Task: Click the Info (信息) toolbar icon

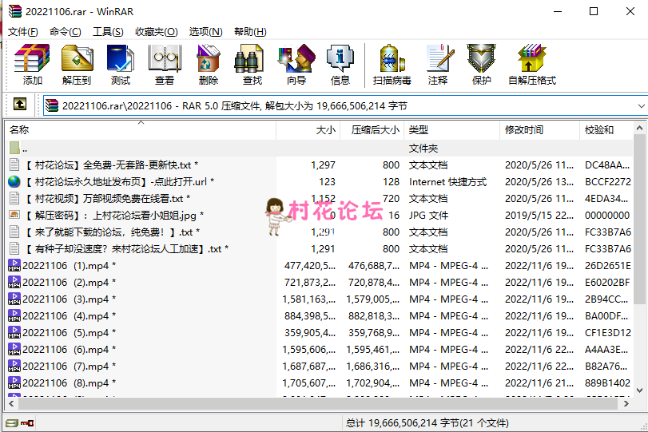Action: pyautogui.click(x=340, y=65)
